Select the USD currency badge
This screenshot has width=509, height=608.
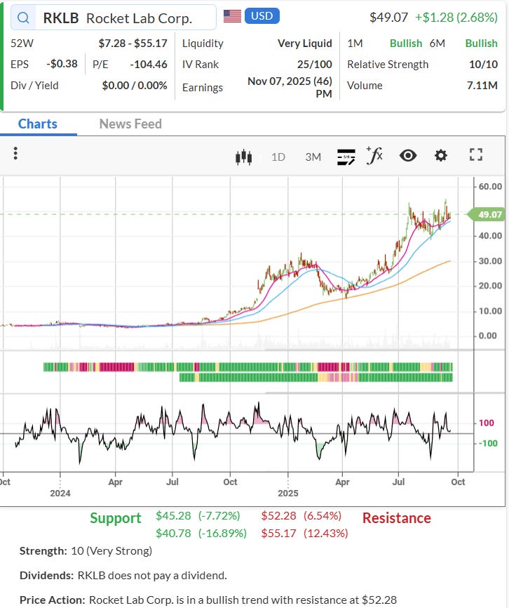pos(262,16)
